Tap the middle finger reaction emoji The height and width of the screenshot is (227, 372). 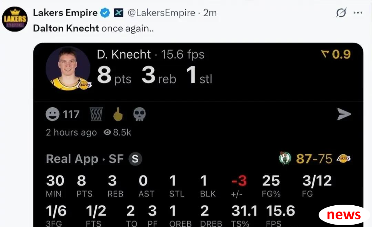[118, 114]
